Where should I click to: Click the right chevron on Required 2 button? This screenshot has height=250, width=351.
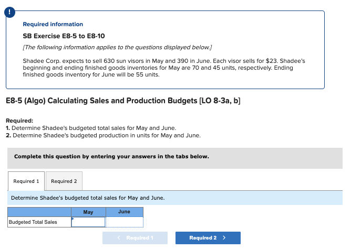(224, 238)
